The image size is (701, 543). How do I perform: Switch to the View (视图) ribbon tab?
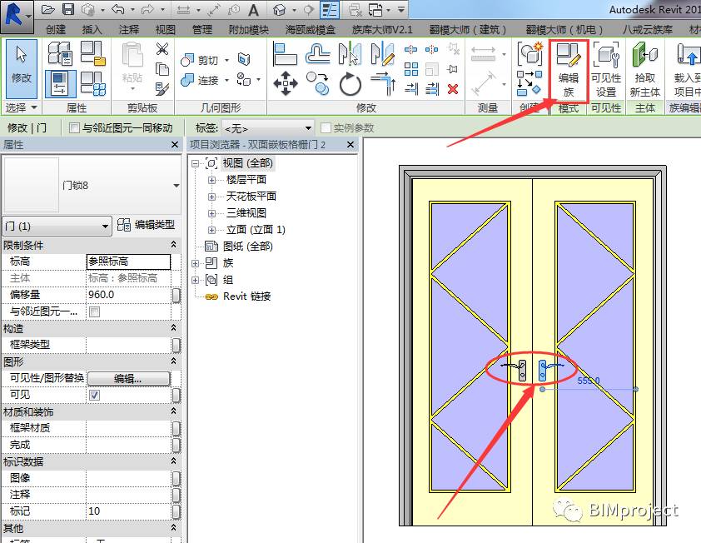point(166,29)
